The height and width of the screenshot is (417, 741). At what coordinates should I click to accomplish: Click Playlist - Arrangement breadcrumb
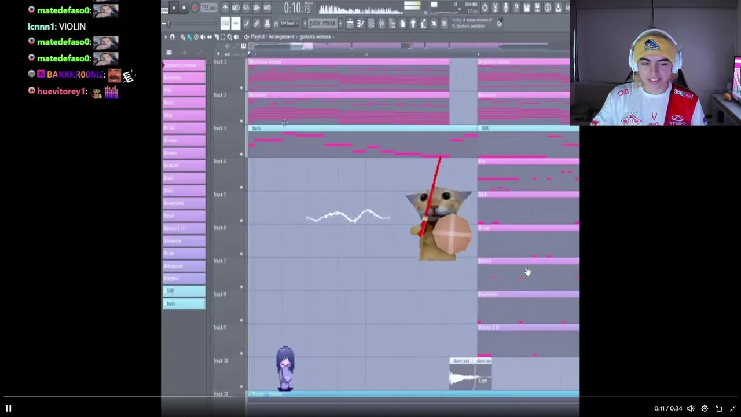pos(273,37)
